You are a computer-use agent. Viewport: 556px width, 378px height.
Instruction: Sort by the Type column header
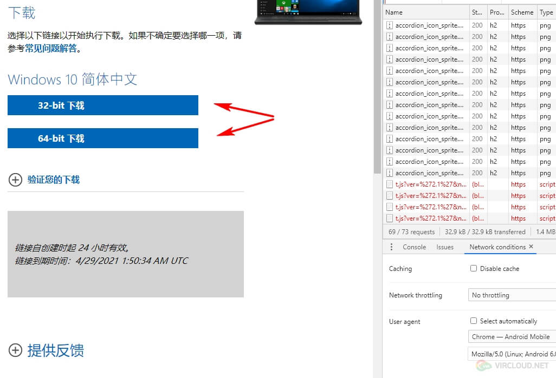point(546,12)
